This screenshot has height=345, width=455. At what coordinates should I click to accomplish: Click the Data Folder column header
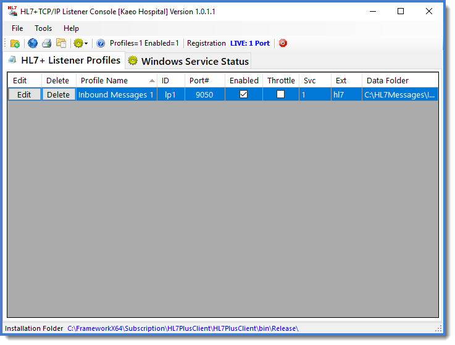400,81
